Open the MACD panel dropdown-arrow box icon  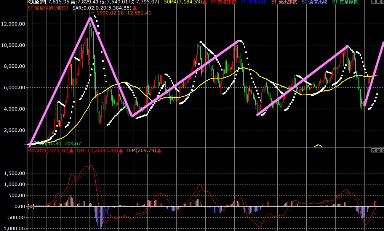point(373,151)
